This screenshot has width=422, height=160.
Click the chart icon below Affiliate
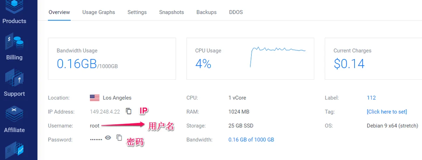click(x=14, y=150)
